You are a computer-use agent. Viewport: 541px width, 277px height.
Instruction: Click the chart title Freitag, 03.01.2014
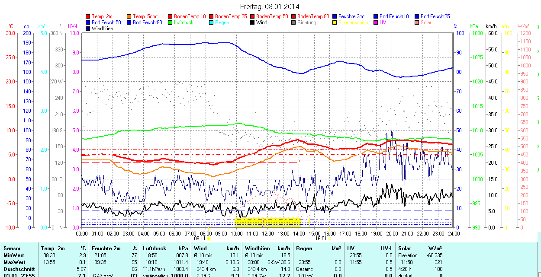(270, 6)
